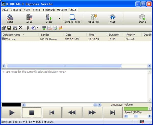This screenshot has height=125, width=153.
Task: Expand the Word document icon dropdown arrow
Action: point(37,28)
